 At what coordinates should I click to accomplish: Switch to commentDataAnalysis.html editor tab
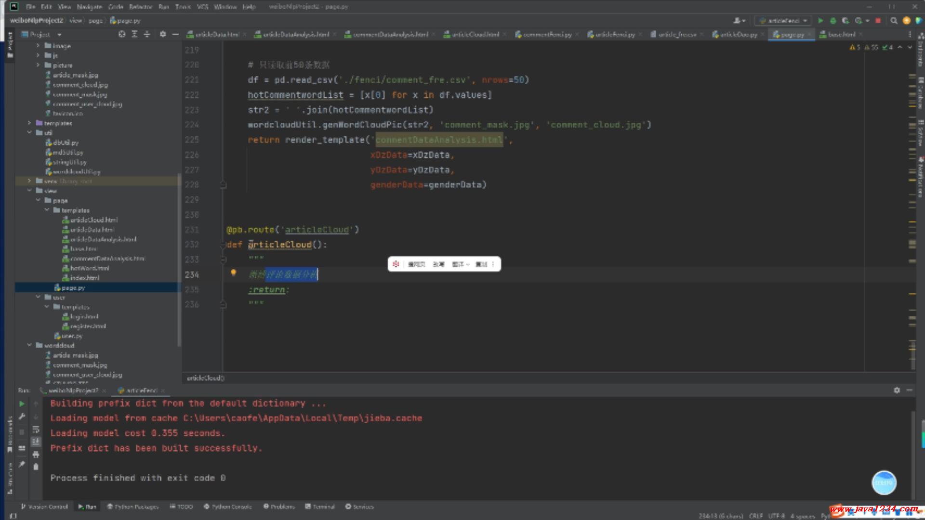click(x=390, y=34)
